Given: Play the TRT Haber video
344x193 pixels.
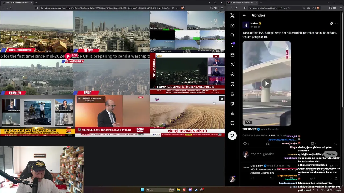Looking at the screenshot, I should [267, 84].
